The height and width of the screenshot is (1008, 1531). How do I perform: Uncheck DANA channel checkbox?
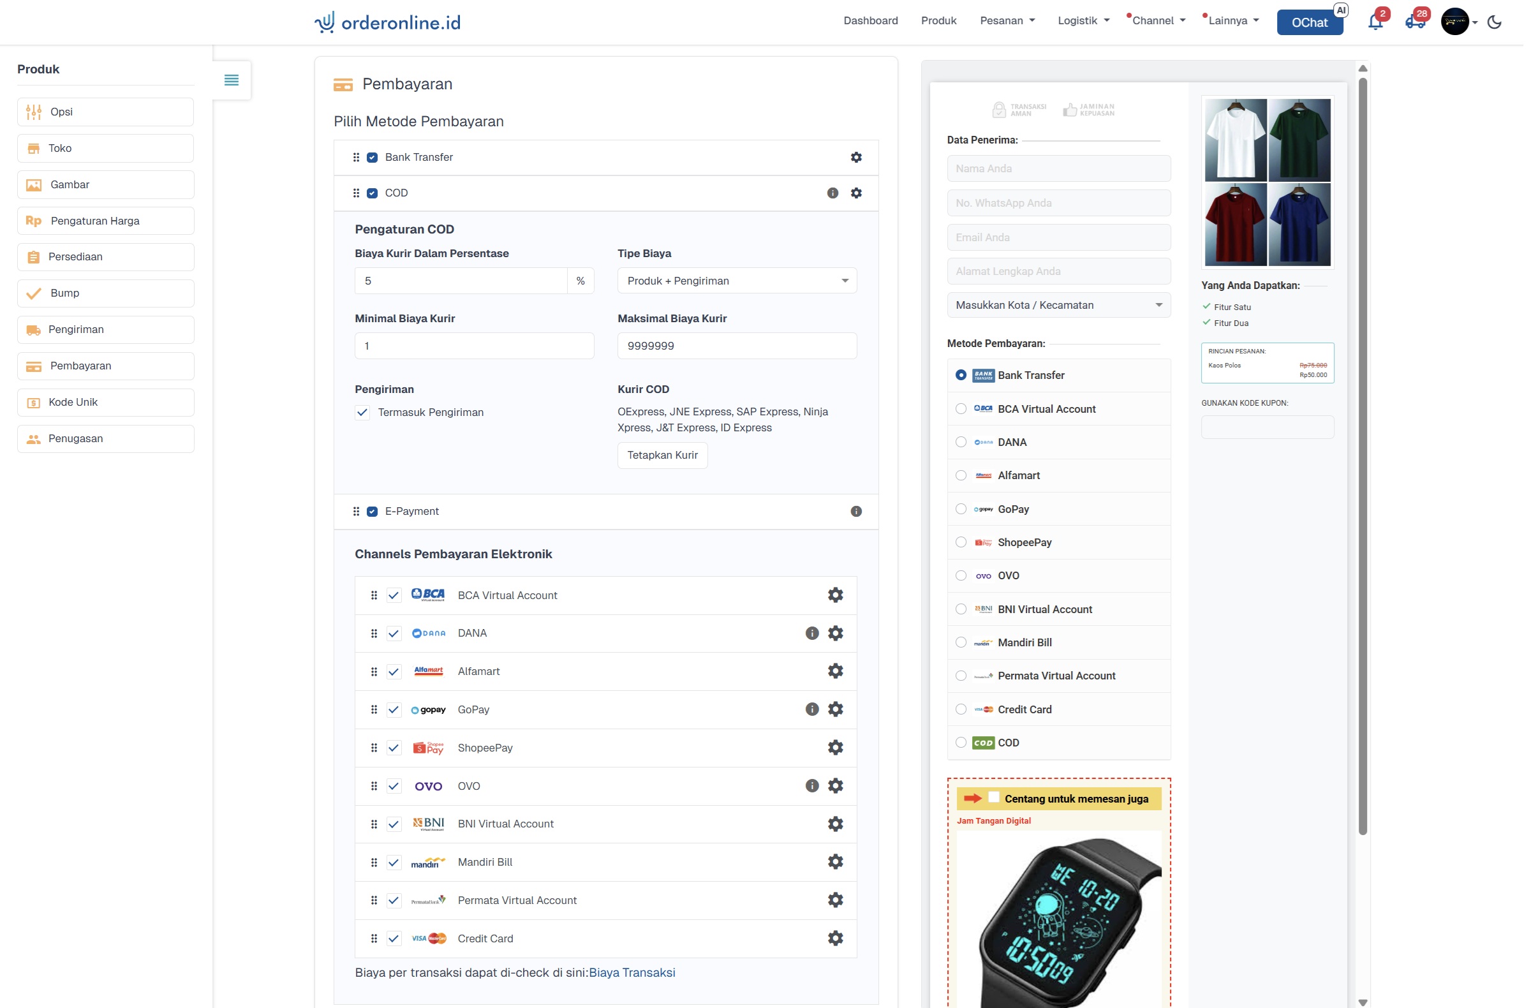[396, 635]
